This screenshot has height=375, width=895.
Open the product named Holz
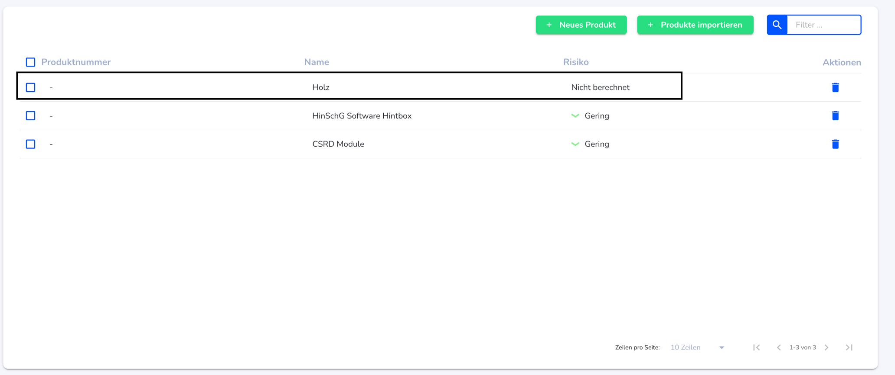(321, 87)
